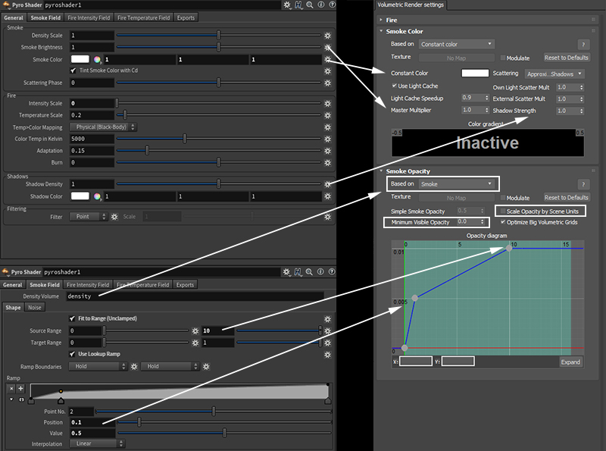Viewport: 606px width, 451px height.
Task: Add a ramp point with plus icon
Action: (21, 388)
